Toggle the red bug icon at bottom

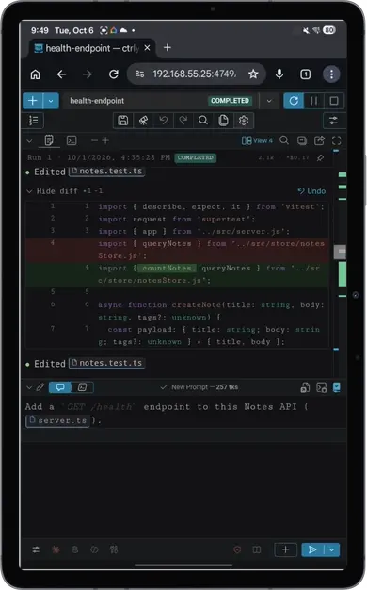coord(56,549)
